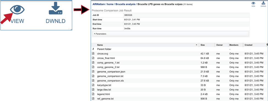Open the Parent folder row
268x101 pixels.
pyautogui.click(x=104, y=49)
